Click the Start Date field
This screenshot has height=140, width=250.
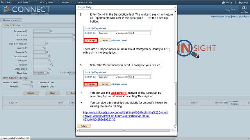pyautogui.click(x=40, y=73)
